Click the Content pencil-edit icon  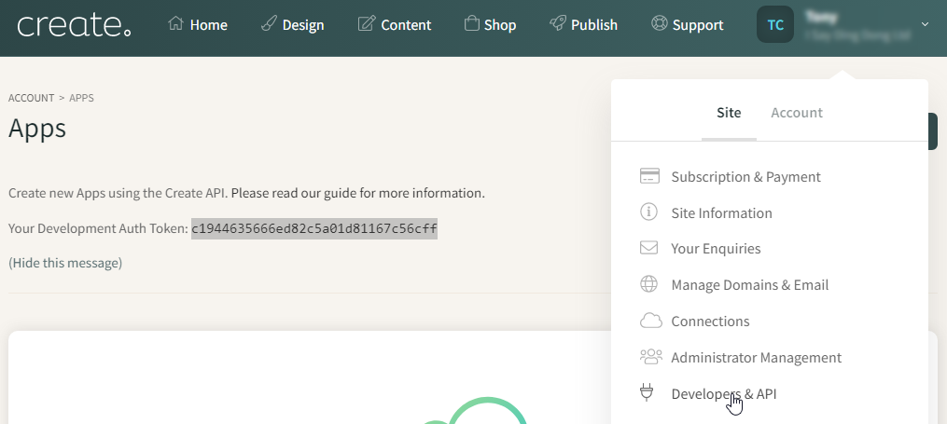pyautogui.click(x=366, y=23)
